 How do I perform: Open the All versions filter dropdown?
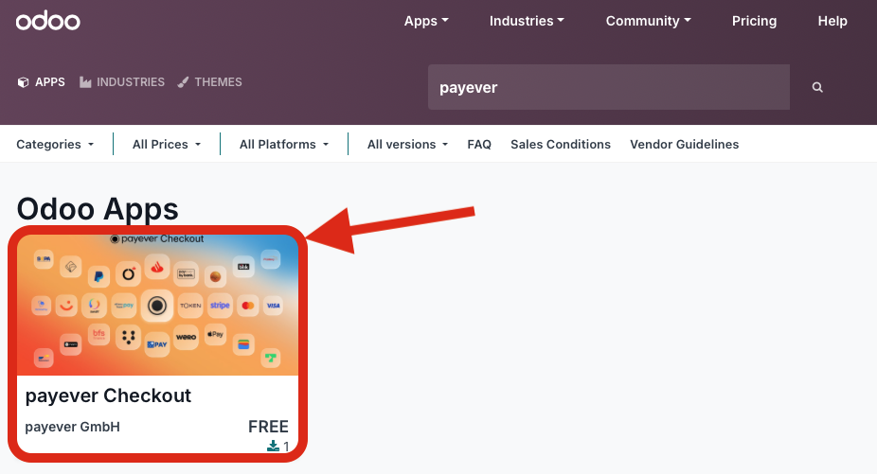pos(407,144)
